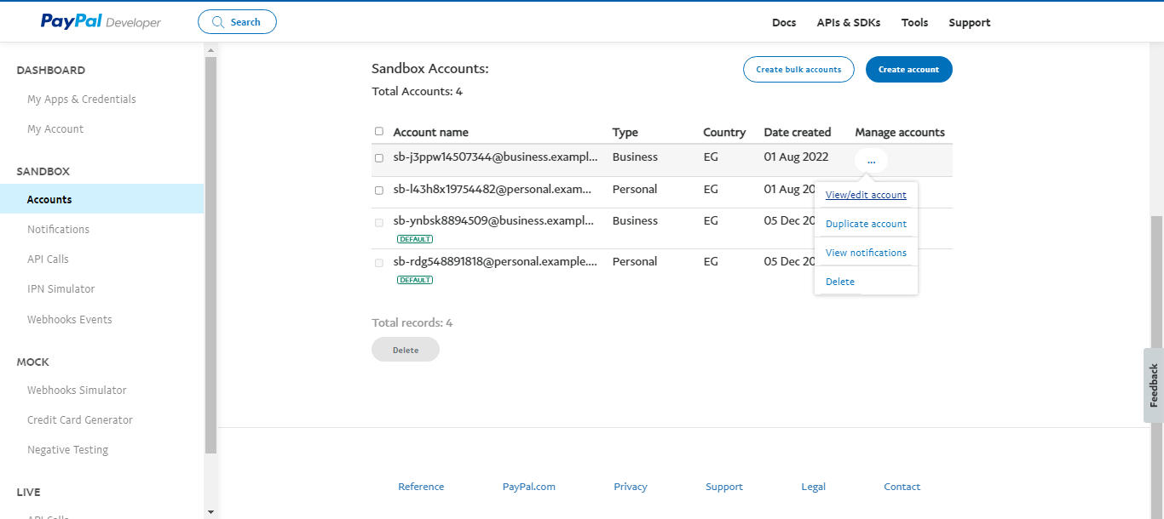Click the Total Accounts: 4 text

tap(418, 92)
